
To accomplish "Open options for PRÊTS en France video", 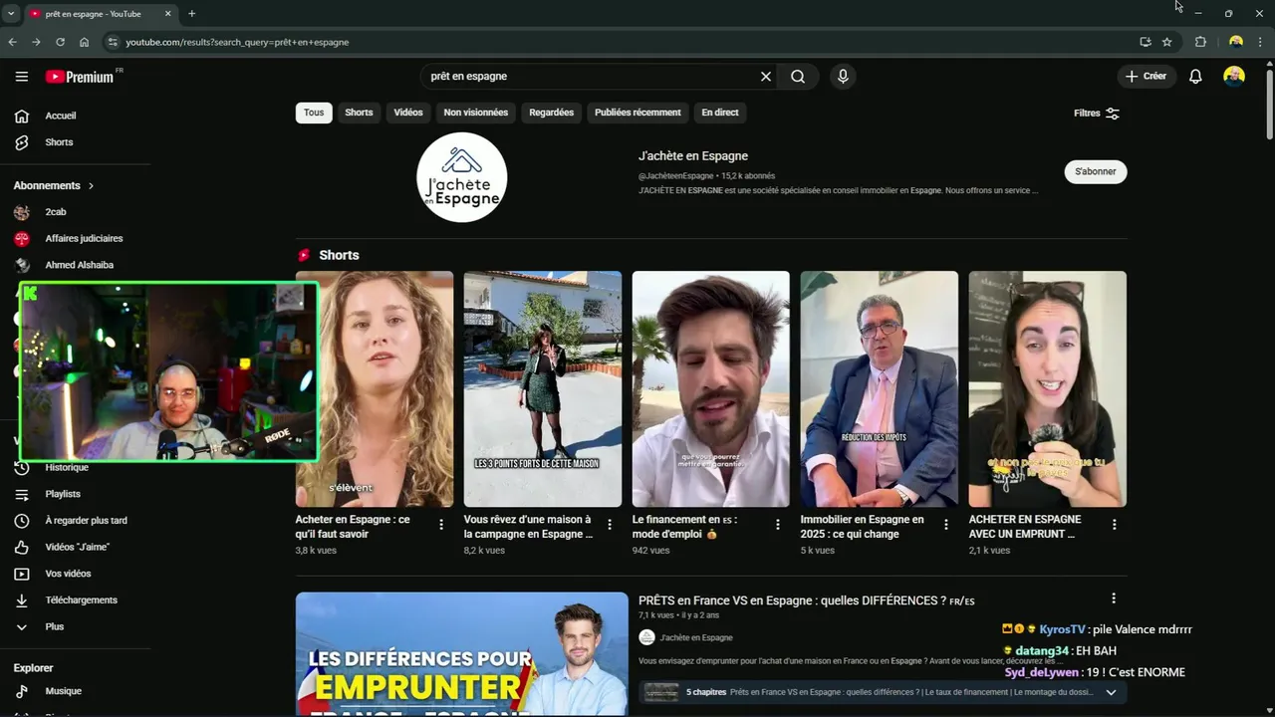I will click(x=1114, y=598).
